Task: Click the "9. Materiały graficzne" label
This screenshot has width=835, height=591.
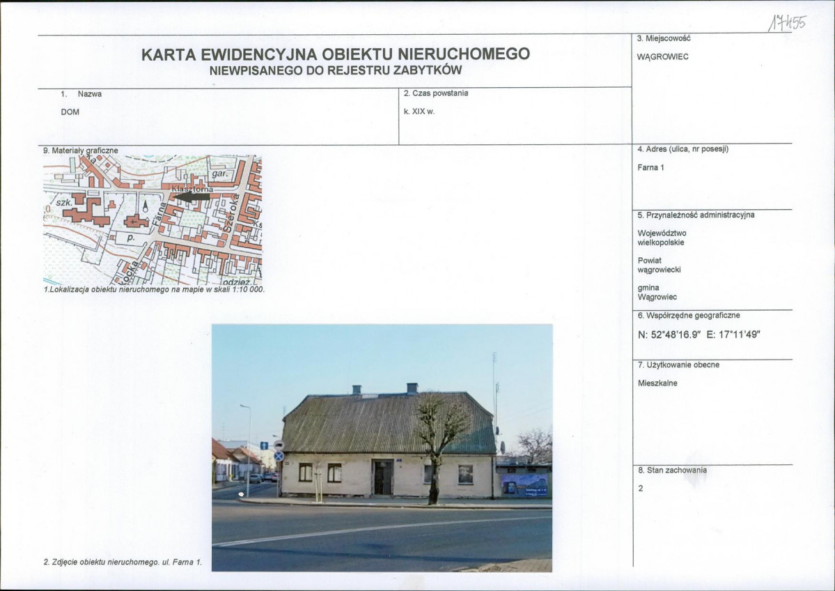Action: click(x=80, y=151)
